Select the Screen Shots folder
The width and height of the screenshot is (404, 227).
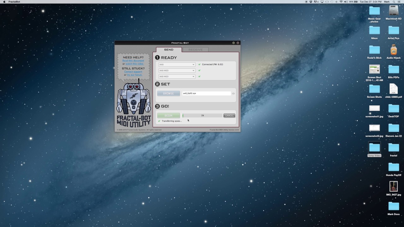[x=374, y=89]
